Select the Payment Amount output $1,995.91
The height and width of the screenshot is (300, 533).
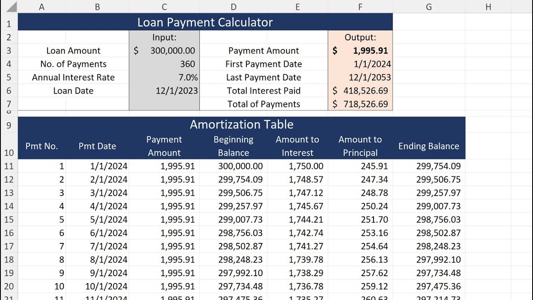point(360,51)
